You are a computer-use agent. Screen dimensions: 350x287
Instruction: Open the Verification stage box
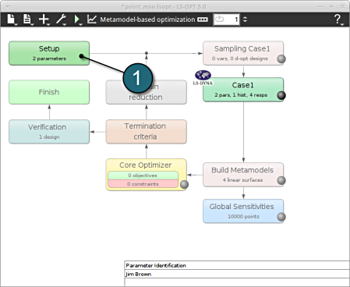point(49,132)
